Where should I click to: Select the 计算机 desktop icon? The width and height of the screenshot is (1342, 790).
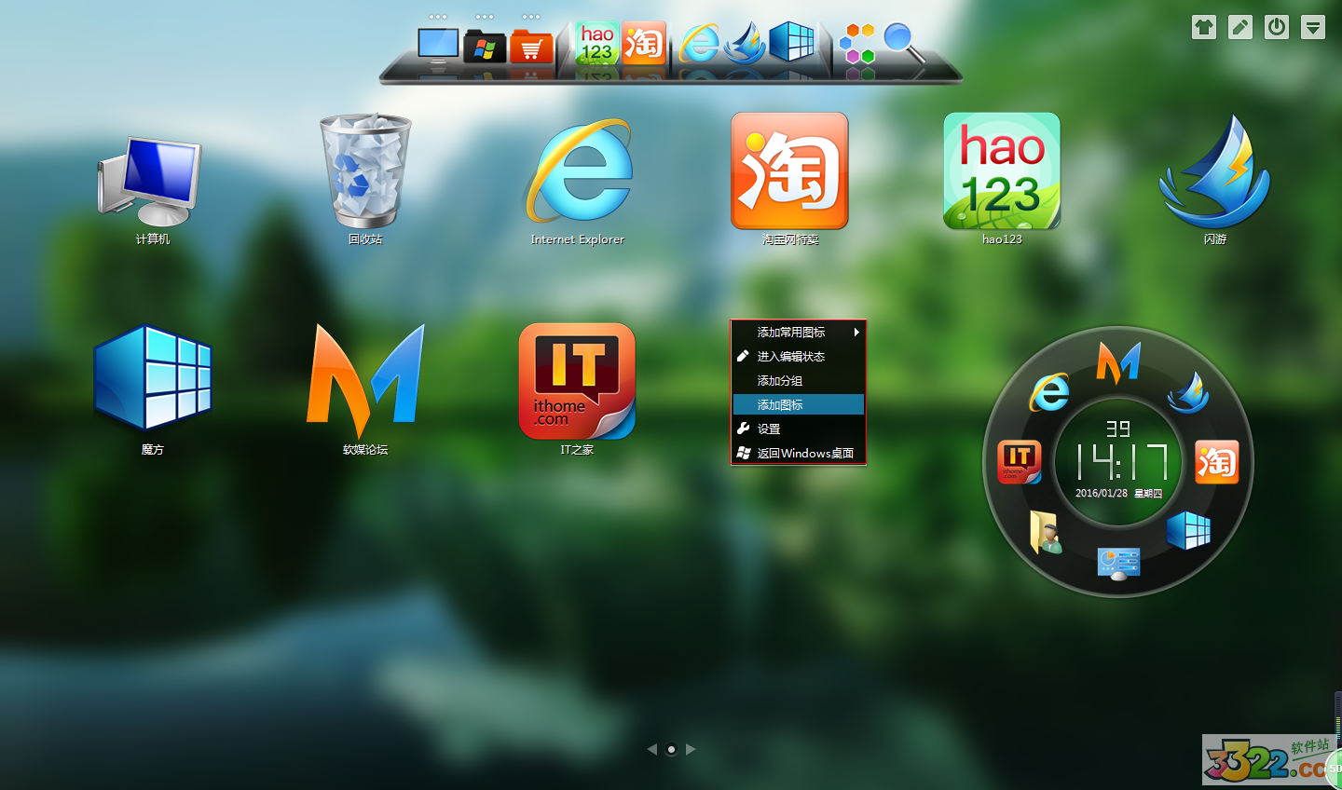152,190
